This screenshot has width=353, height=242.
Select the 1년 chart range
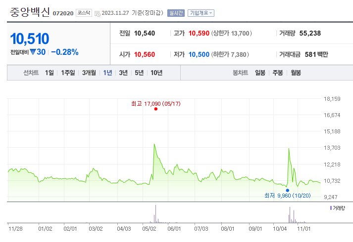(107, 73)
